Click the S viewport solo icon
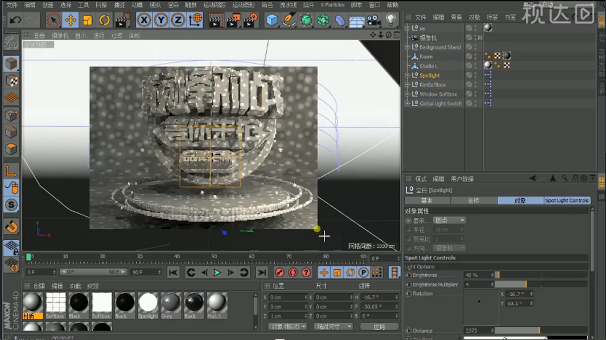This screenshot has height=340, width=606. (11, 204)
